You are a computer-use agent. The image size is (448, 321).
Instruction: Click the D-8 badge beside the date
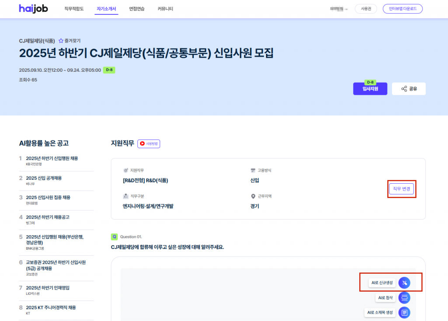[x=109, y=70]
